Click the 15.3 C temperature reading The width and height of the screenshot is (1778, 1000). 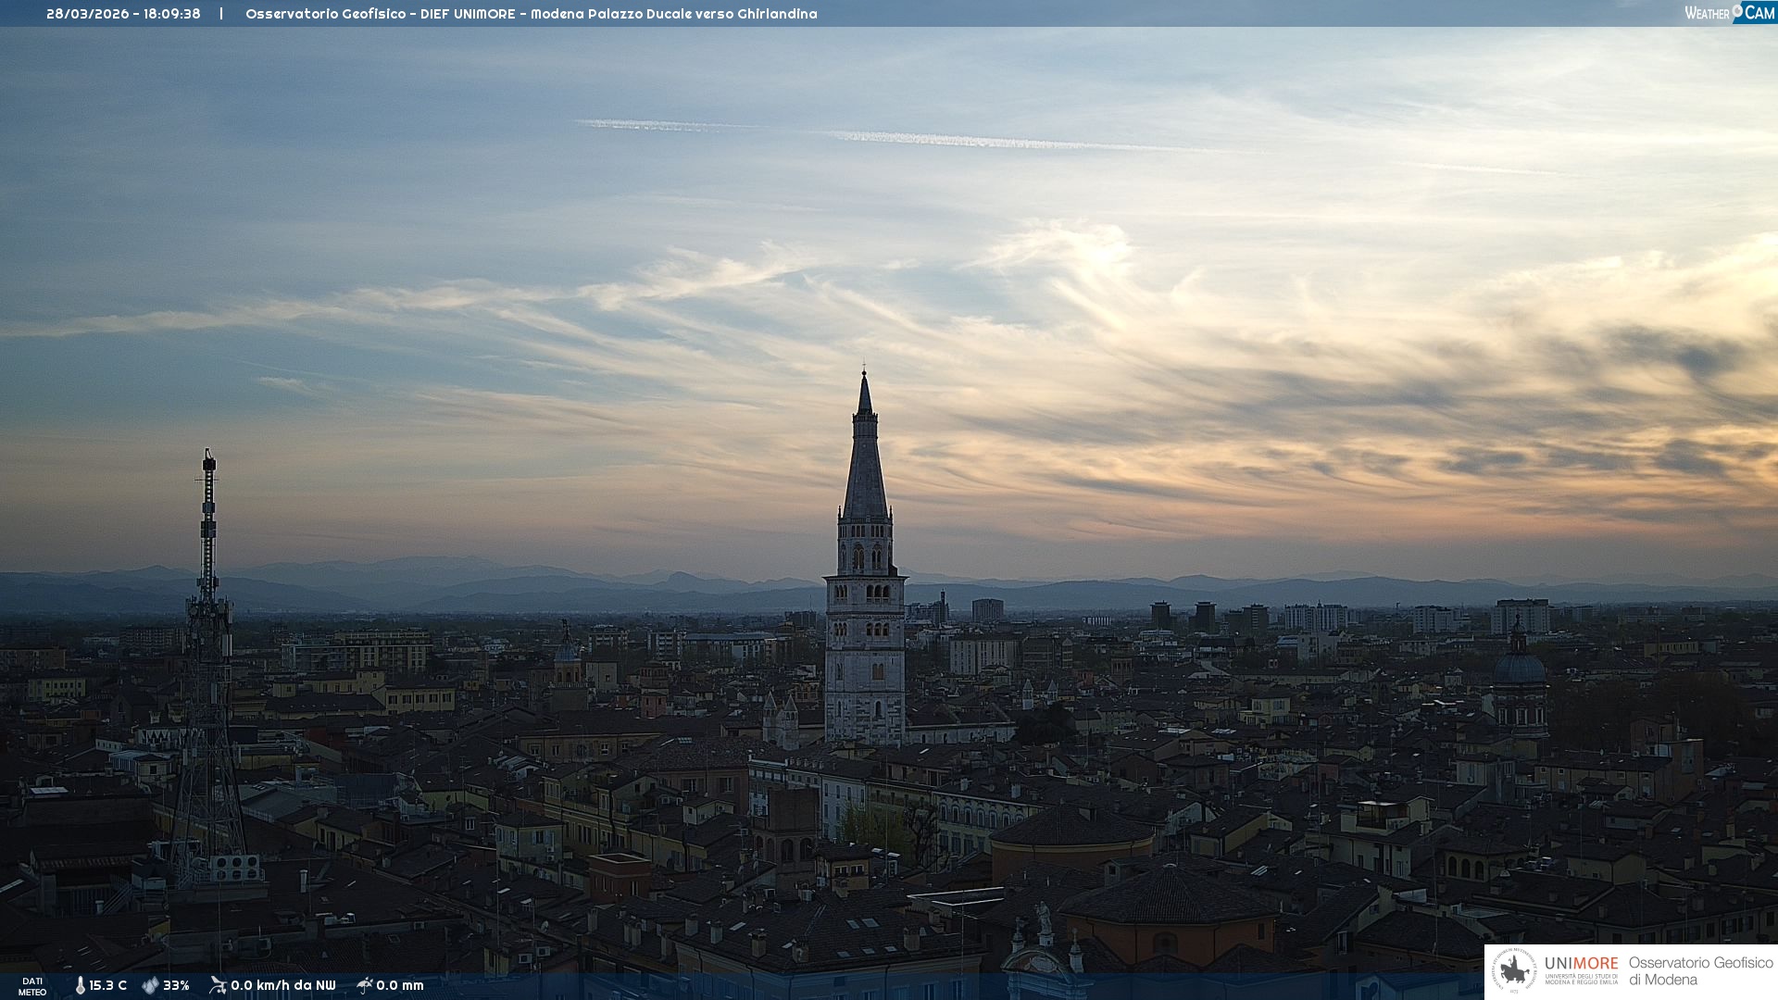point(107,985)
